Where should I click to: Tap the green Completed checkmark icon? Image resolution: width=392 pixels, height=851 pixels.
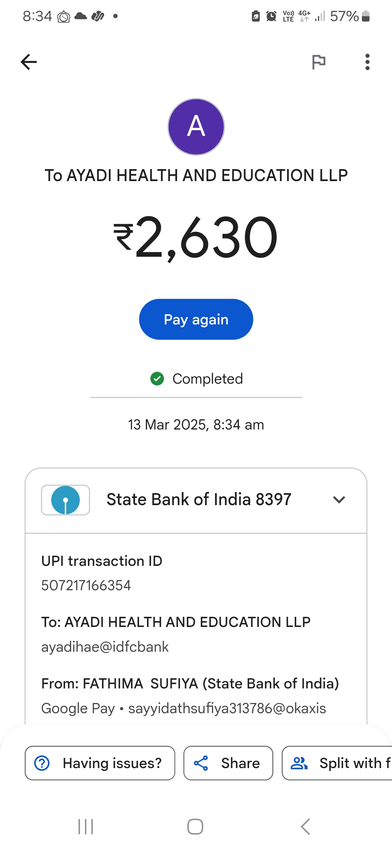click(157, 379)
